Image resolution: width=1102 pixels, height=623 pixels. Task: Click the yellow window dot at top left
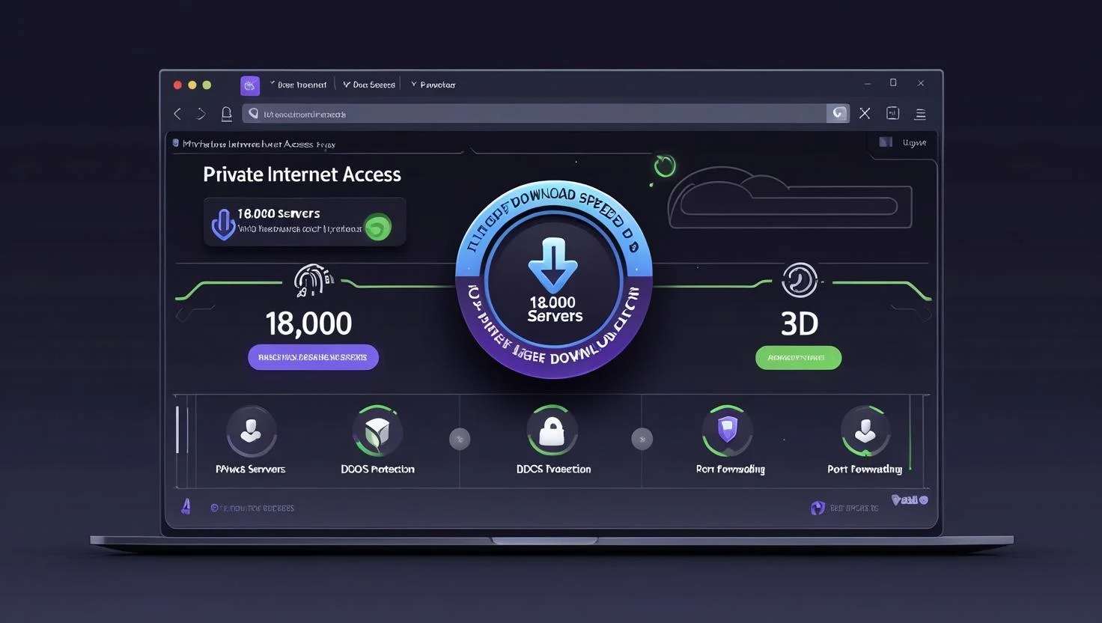pos(192,85)
